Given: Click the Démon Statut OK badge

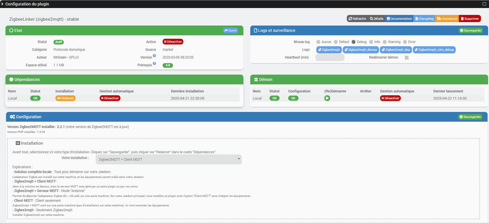Looking at the screenshot, I should point(274,98).
